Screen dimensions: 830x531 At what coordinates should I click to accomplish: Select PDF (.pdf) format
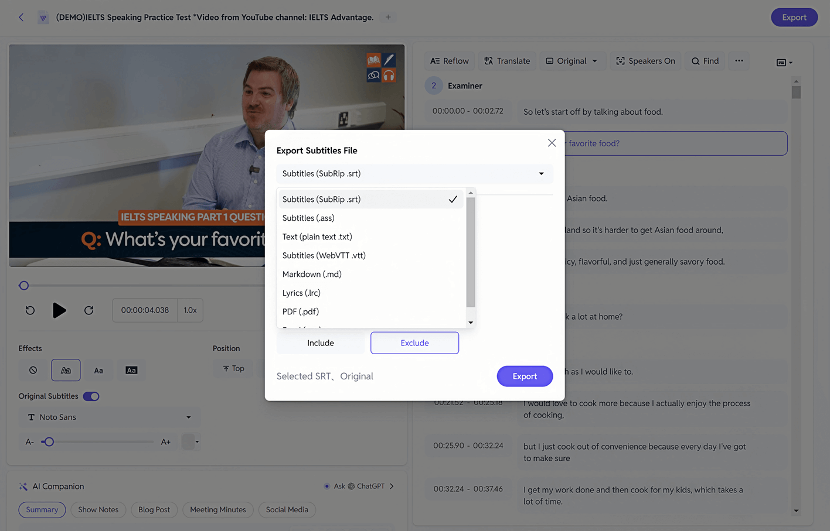370,311
